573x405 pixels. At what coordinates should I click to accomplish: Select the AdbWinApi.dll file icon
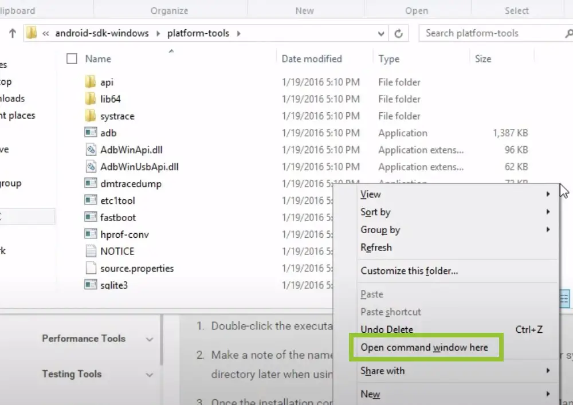coord(91,150)
